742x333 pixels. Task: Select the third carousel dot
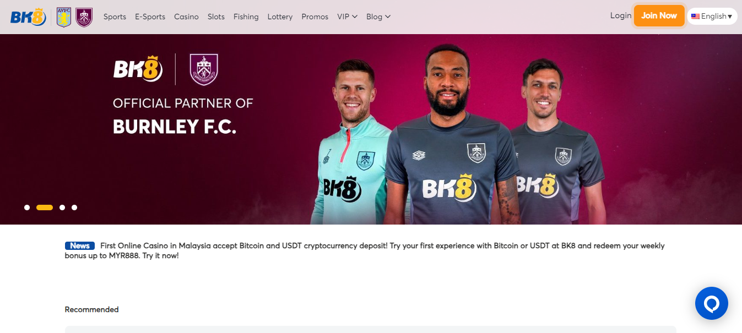62,208
